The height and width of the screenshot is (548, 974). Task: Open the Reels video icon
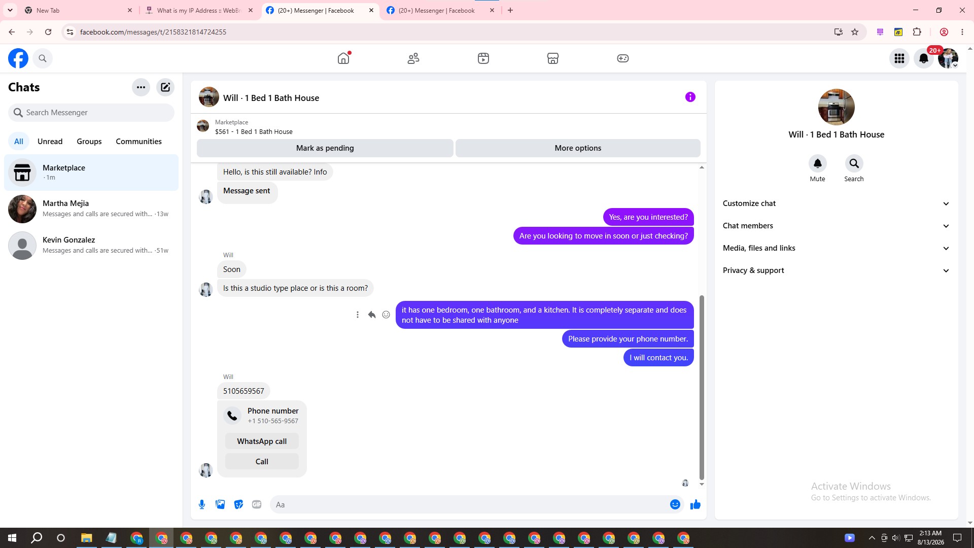pos(483,58)
